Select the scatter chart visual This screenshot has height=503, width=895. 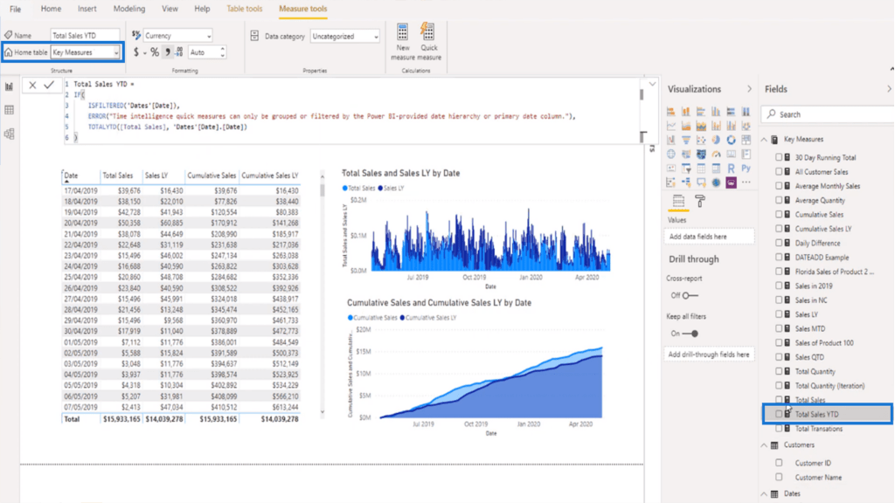[701, 140]
